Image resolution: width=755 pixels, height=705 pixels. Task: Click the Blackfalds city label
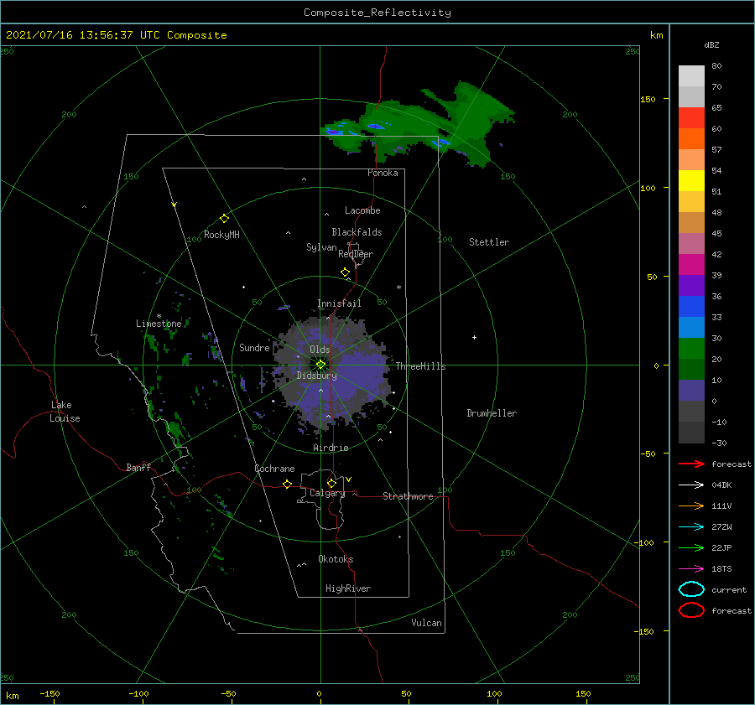coord(357,232)
